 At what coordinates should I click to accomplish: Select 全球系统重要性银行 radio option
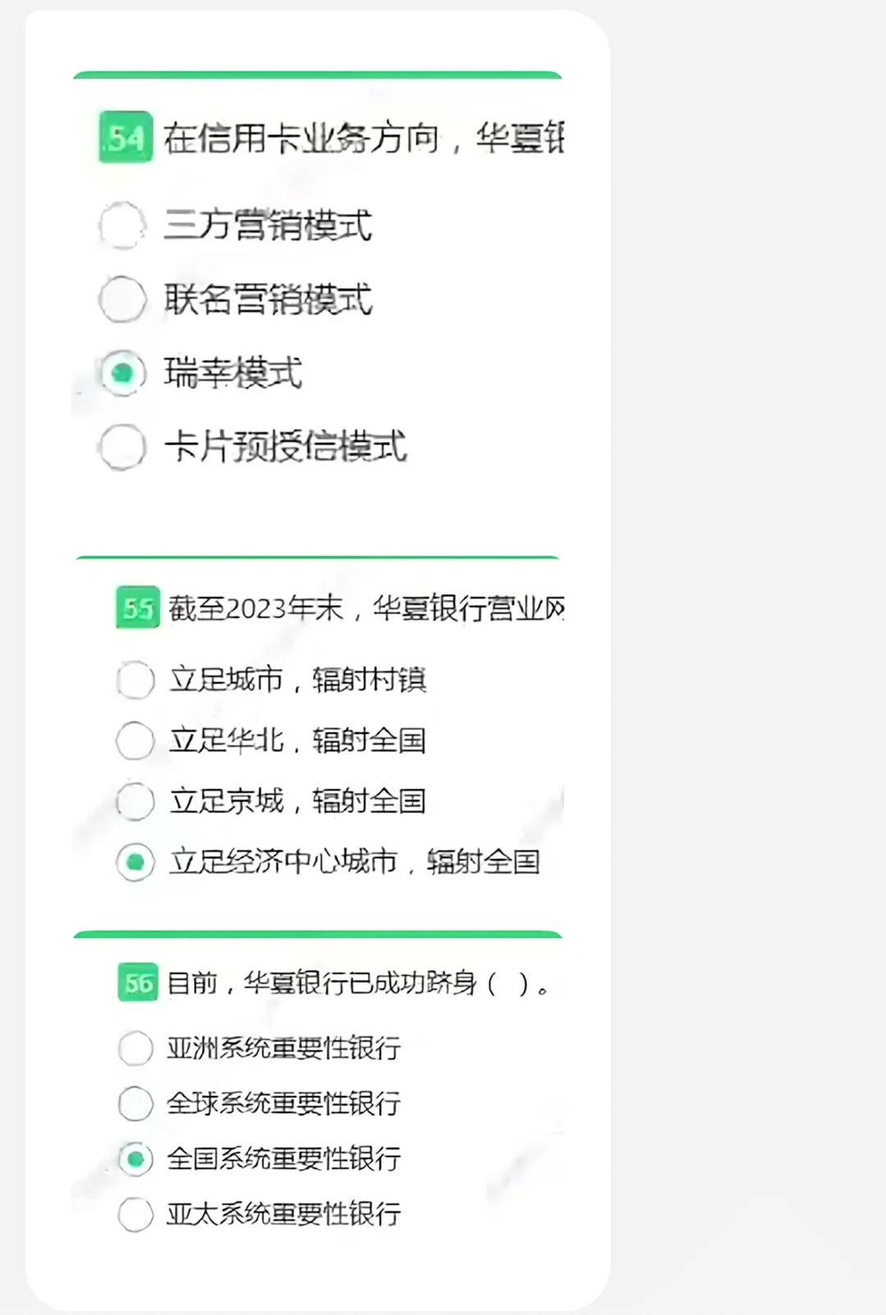pyautogui.click(x=135, y=1103)
